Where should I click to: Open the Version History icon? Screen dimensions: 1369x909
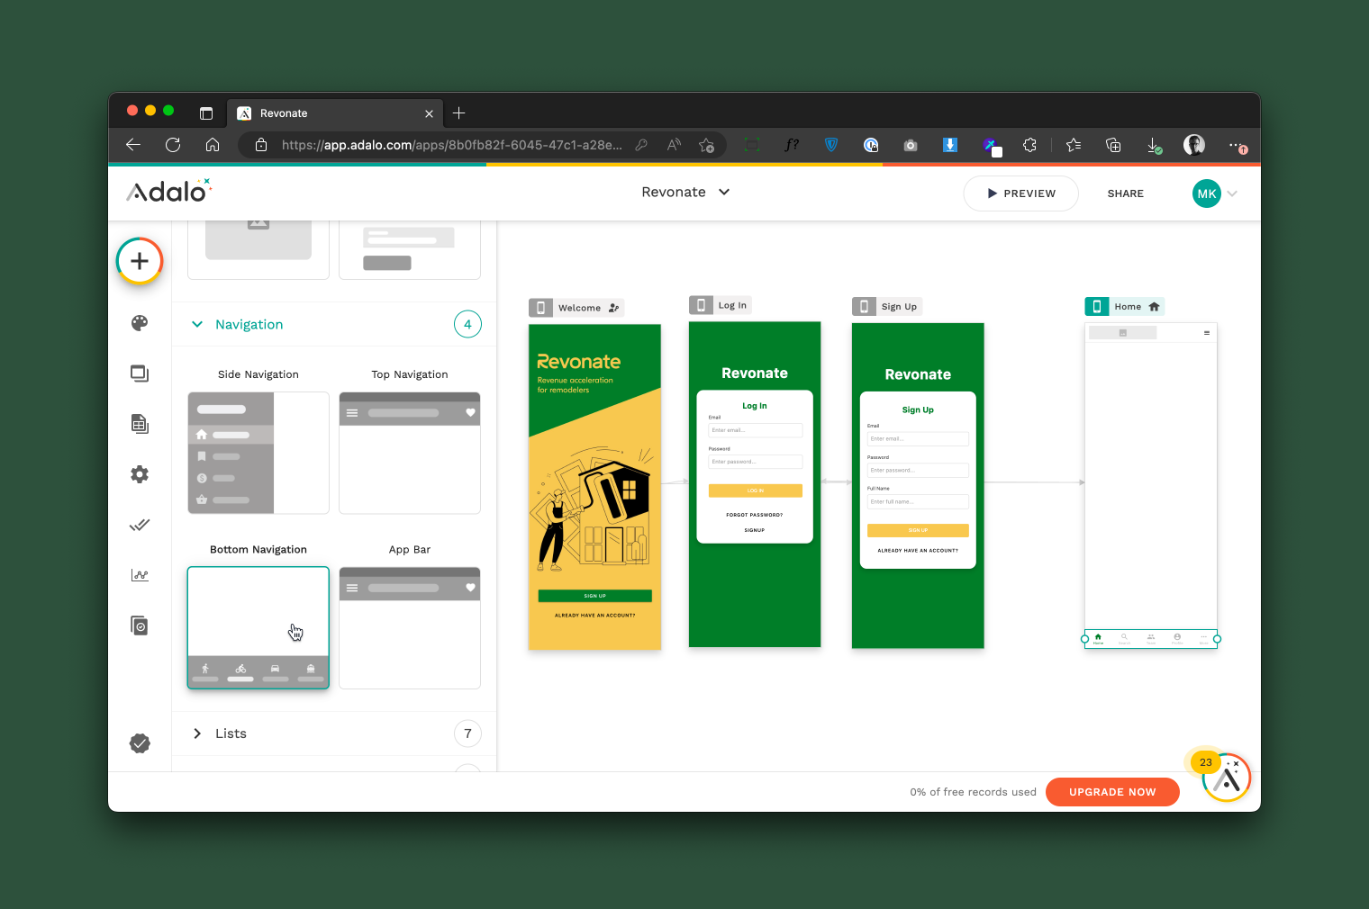pyautogui.click(x=140, y=625)
